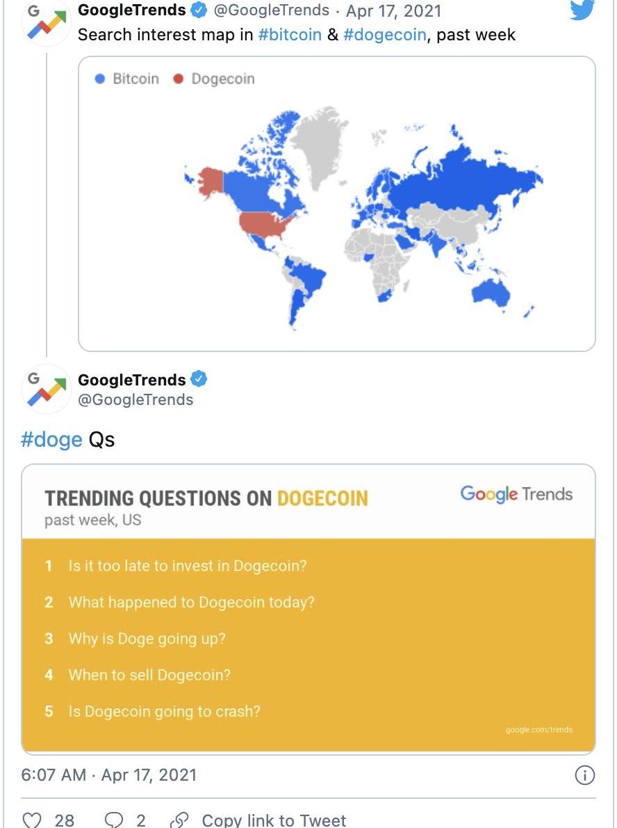Click the reply speech bubble icon
This screenshot has width=617, height=828.
(113, 820)
